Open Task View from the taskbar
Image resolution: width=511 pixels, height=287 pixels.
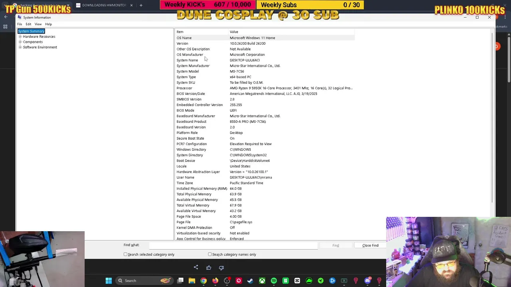coord(180,281)
